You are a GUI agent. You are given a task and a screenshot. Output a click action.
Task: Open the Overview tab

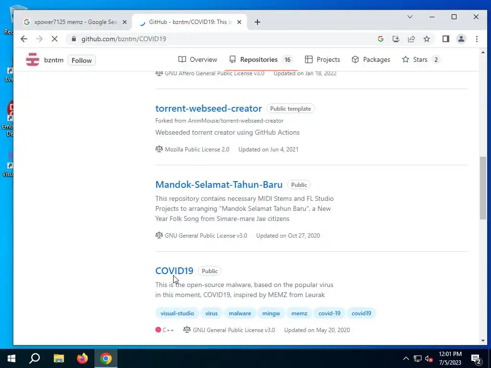pyautogui.click(x=198, y=59)
